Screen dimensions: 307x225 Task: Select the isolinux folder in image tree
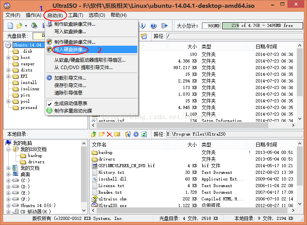pyautogui.click(x=30, y=89)
